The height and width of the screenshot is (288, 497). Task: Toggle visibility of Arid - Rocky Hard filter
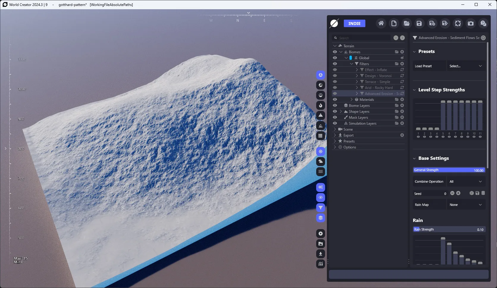(x=335, y=87)
